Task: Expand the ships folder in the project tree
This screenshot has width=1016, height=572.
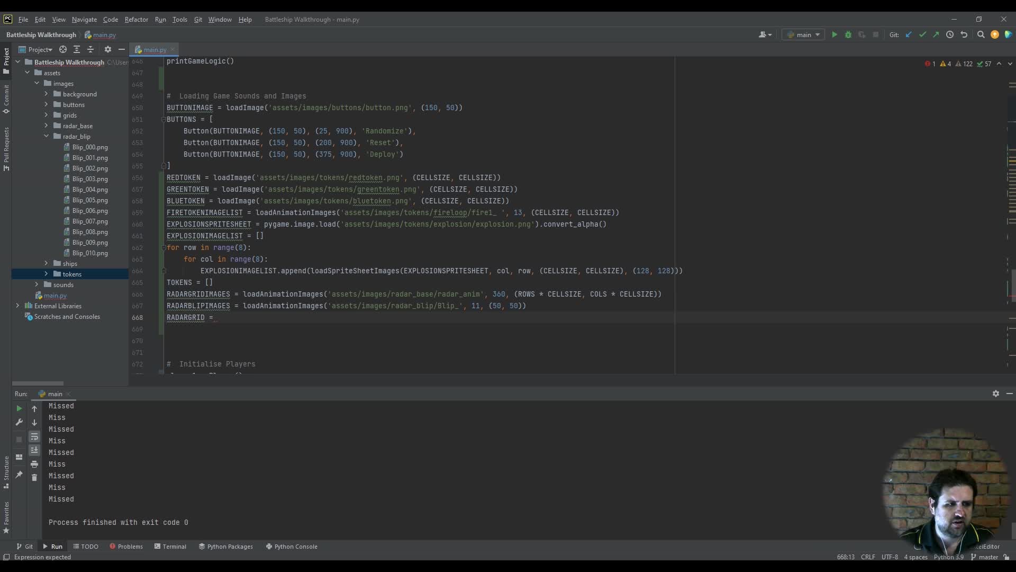Action: tap(46, 263)
